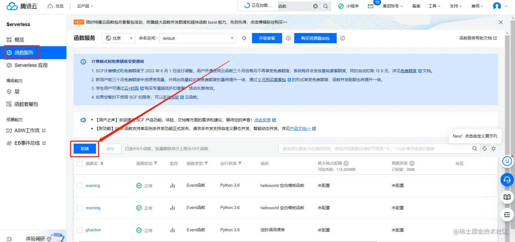Select the evening function checkbox
The image size is (515, 242).
pos(80,185)
